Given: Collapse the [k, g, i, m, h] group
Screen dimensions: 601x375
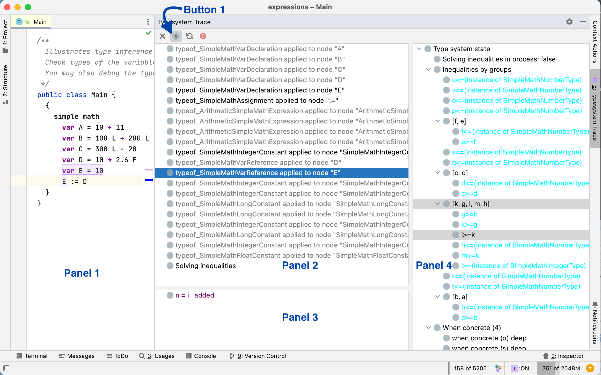Looking at the screenshot, I should click(x=438, y=204).
